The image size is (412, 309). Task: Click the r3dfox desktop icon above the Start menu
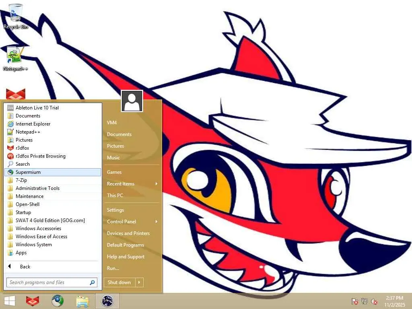pos(16,94)
